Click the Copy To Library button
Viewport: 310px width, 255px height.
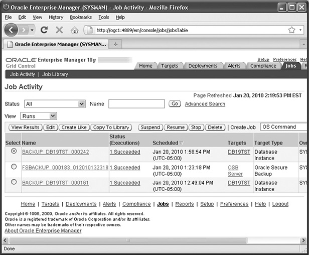click(111, 127)
